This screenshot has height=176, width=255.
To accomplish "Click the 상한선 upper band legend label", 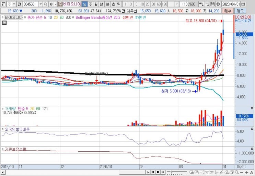I will tap(128, 17).
